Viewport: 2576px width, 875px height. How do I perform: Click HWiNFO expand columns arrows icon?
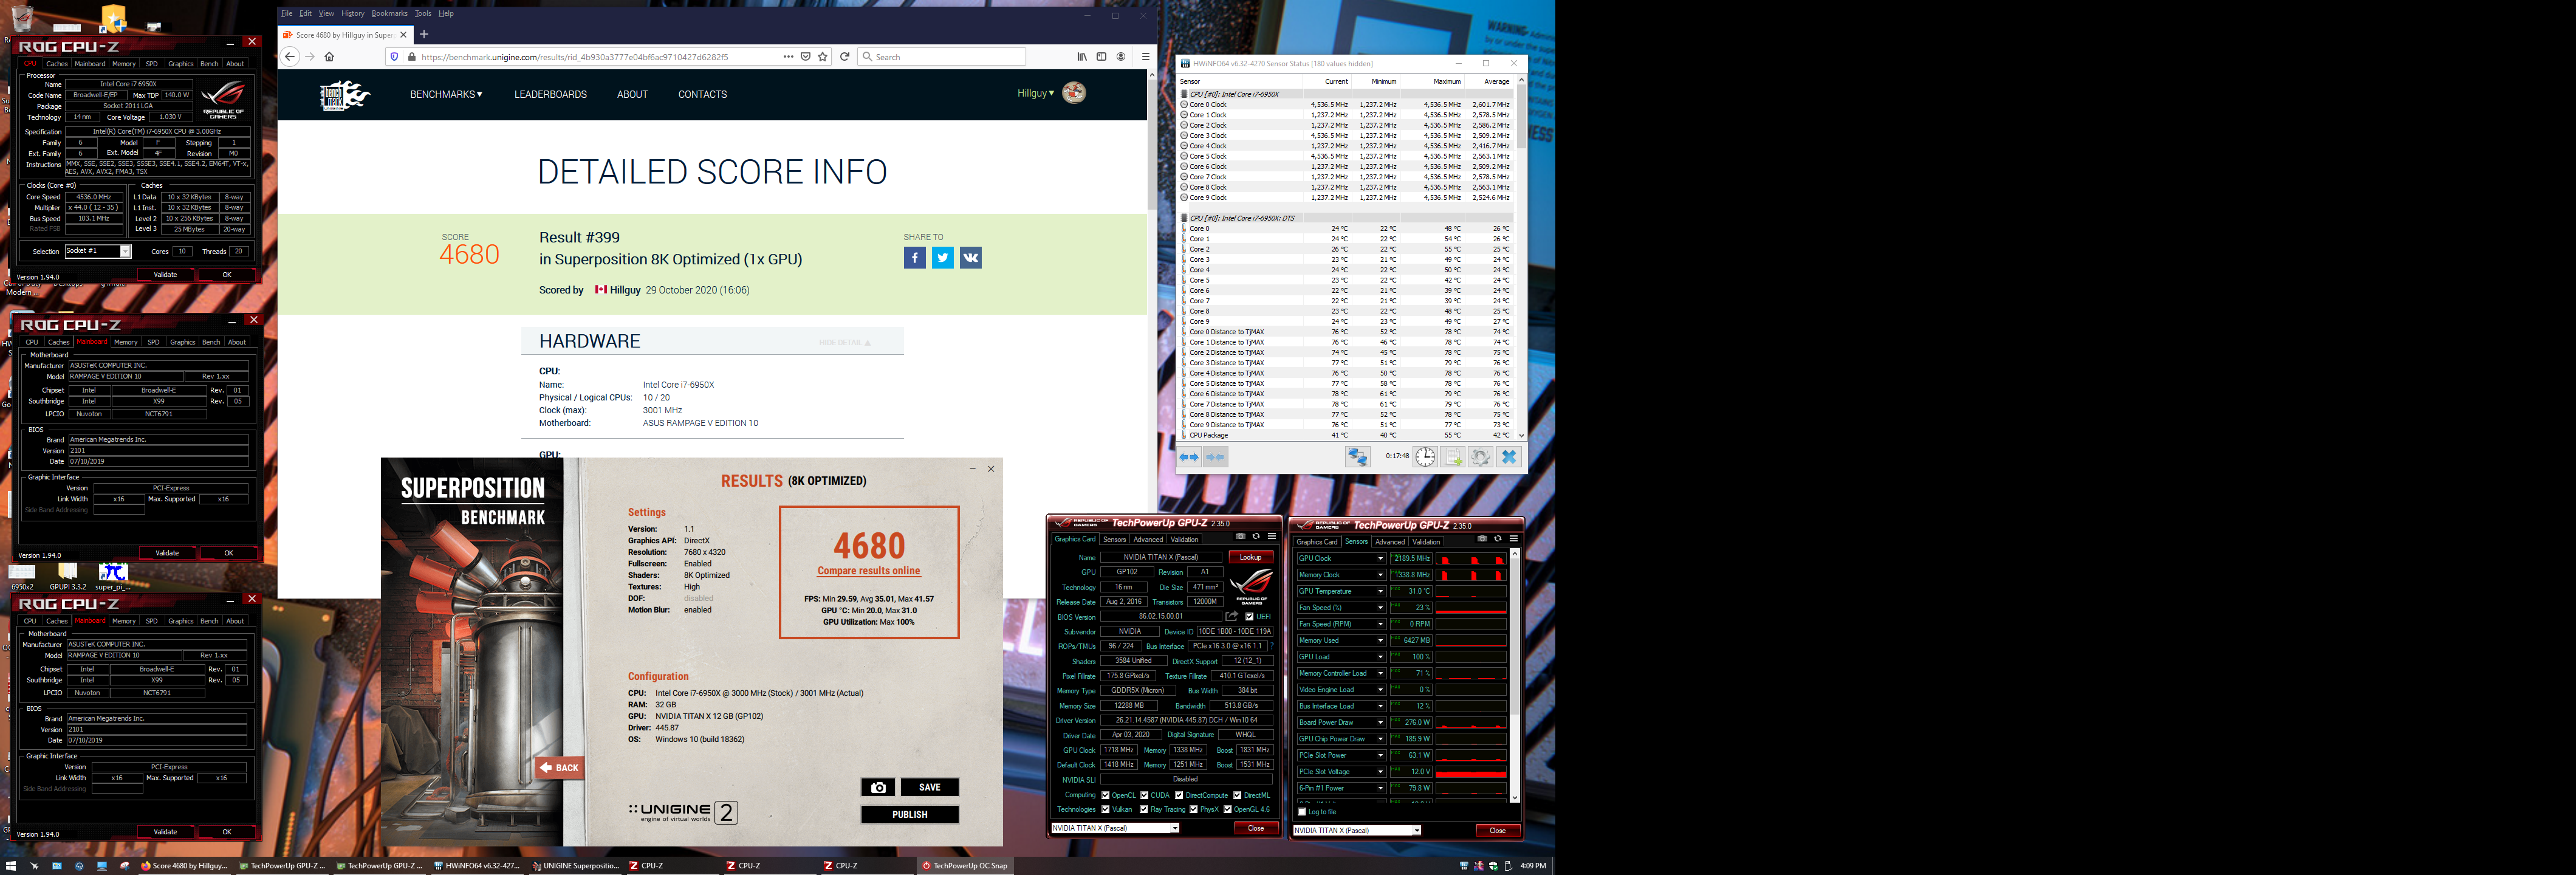tap(1189, 457)
